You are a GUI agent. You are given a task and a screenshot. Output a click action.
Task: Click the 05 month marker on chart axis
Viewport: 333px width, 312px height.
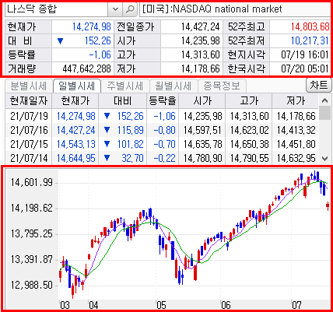161,305
